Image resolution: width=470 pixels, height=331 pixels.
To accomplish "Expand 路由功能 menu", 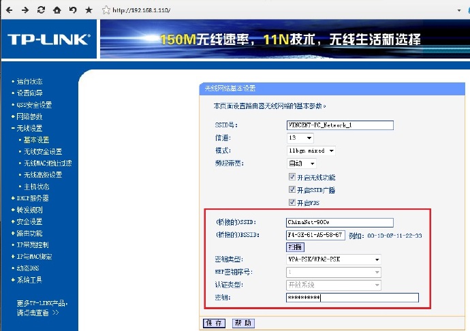I will point(29,233).
